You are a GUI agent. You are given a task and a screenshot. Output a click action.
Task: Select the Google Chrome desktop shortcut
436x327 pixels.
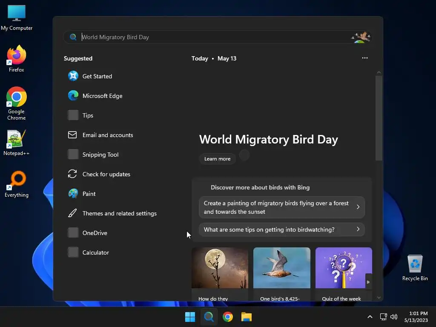pyautogui.click(x=17, y=103)
